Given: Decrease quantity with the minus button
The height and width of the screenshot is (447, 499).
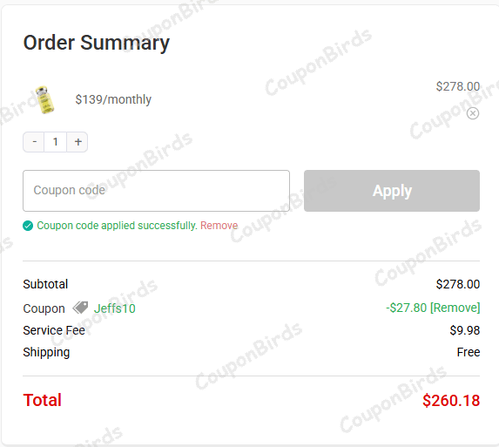Looking at the screenshot, I should pos(34,142).
